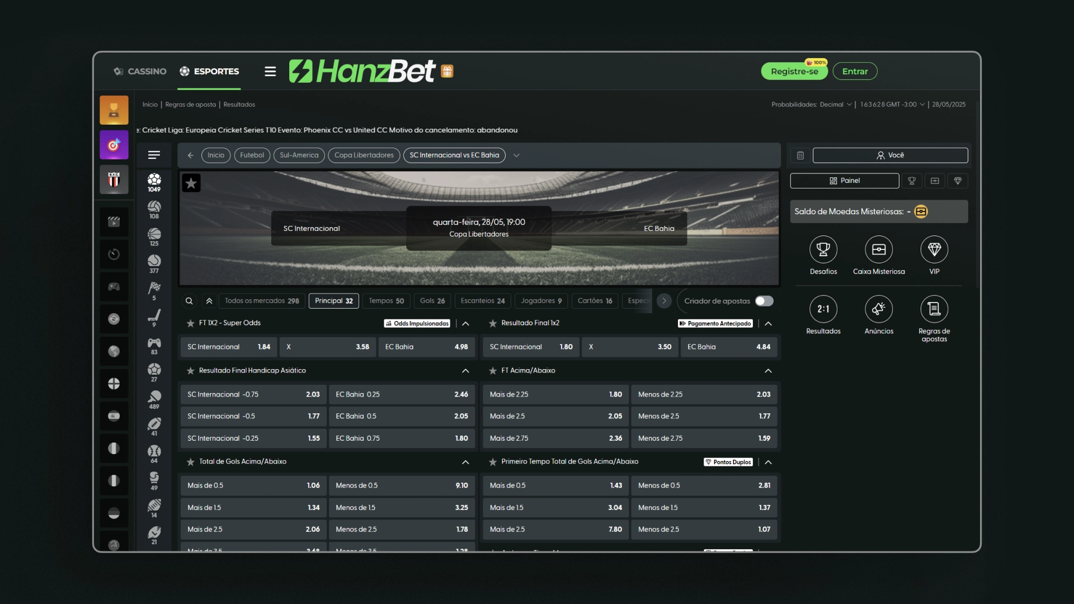Favorite Primeiro Tempo Total de Gols market
Image resolution: width=1074 pixels, height=604 pixels.
click(493, 462)
